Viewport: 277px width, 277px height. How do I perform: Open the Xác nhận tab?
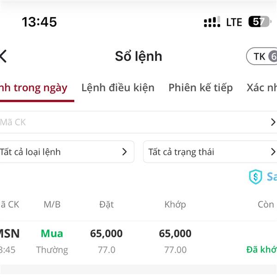(x=262, y=88)
